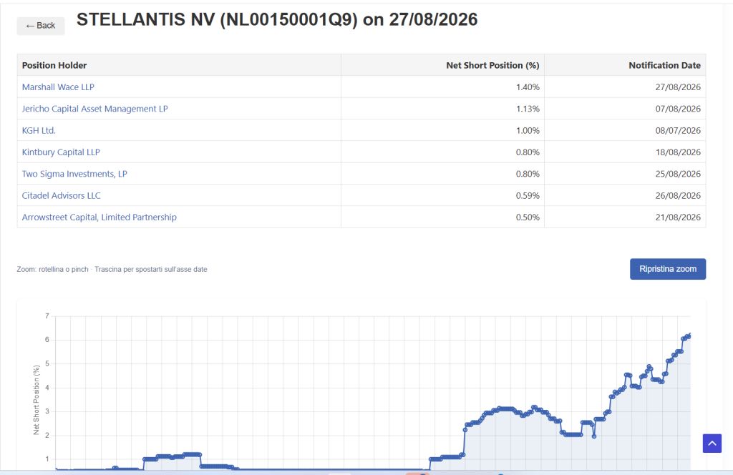Jump to page top with arrow icon
The image size is (733, 475).
pyautogui.click(x=712, y=444)
